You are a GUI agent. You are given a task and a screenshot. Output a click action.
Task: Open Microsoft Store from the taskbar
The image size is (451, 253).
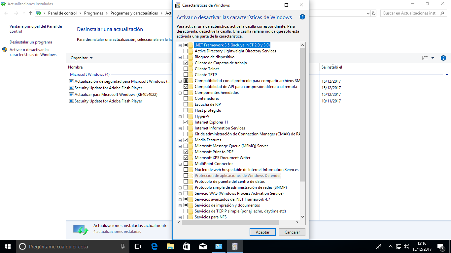click(186, 246)
